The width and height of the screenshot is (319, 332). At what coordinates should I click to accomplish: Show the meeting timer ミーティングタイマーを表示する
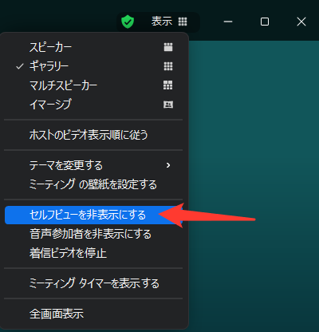93,283
